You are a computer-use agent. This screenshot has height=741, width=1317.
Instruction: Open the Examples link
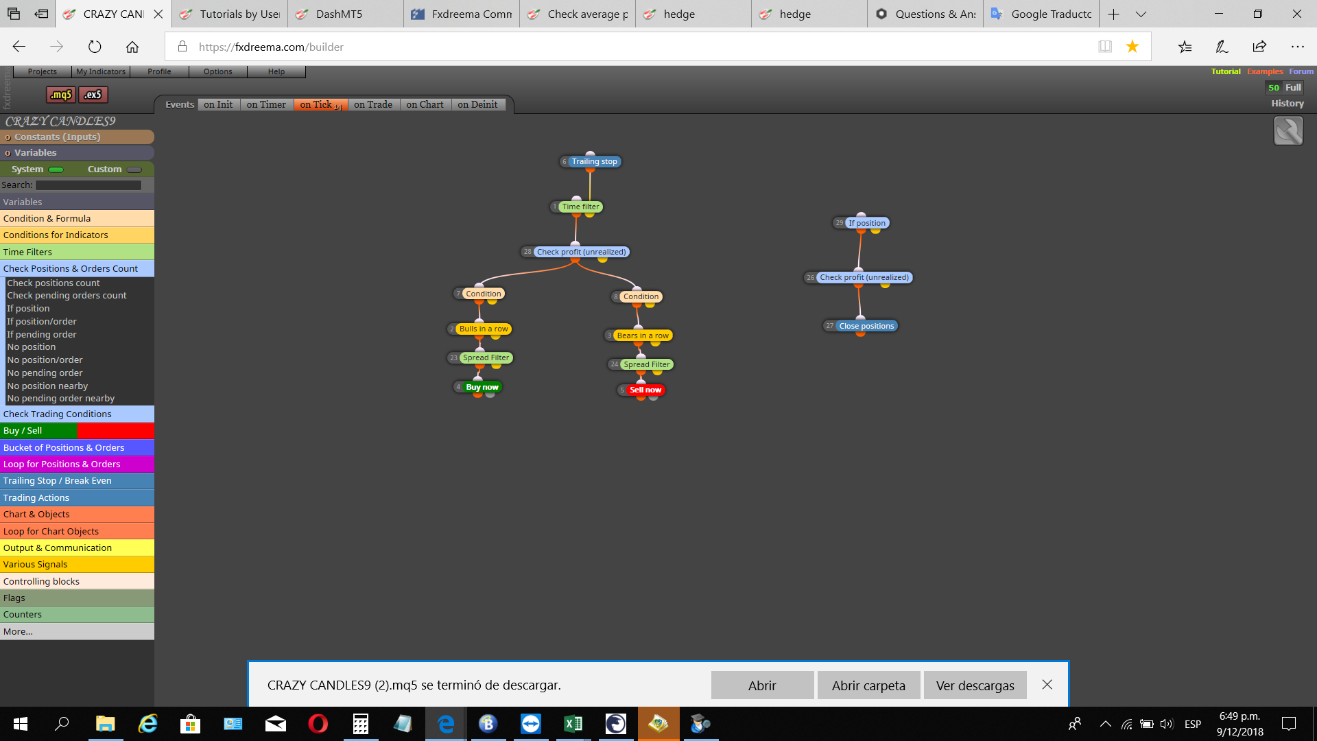[x=1265, y=71]
